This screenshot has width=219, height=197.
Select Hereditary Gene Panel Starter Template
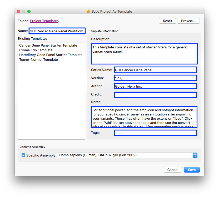[x=51, y=55]
